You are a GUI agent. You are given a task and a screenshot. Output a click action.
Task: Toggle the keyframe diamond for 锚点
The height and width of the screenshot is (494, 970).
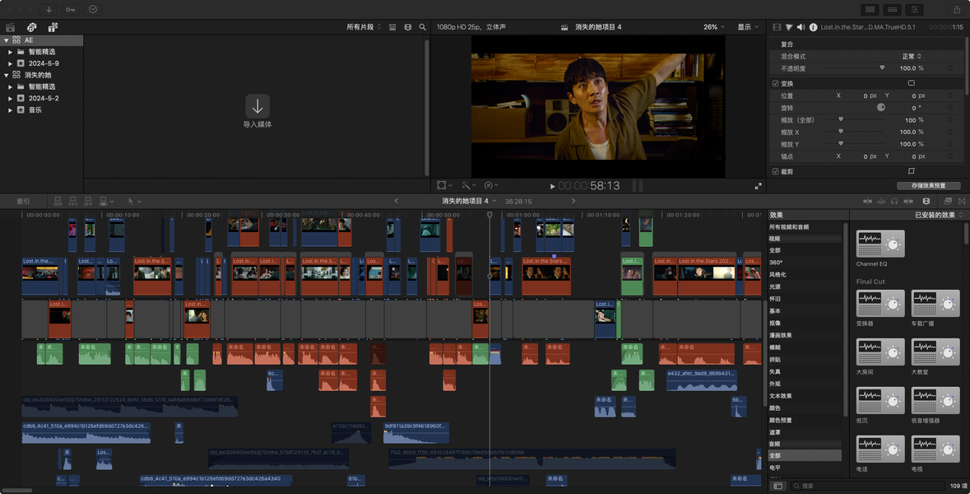click(x=950, y=156)
